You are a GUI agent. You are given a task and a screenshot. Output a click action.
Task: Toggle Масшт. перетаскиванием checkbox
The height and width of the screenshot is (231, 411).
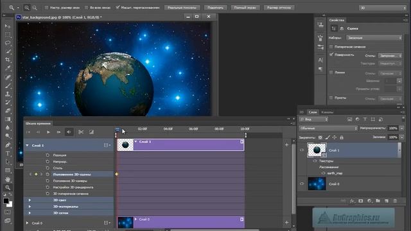point(118,8)
